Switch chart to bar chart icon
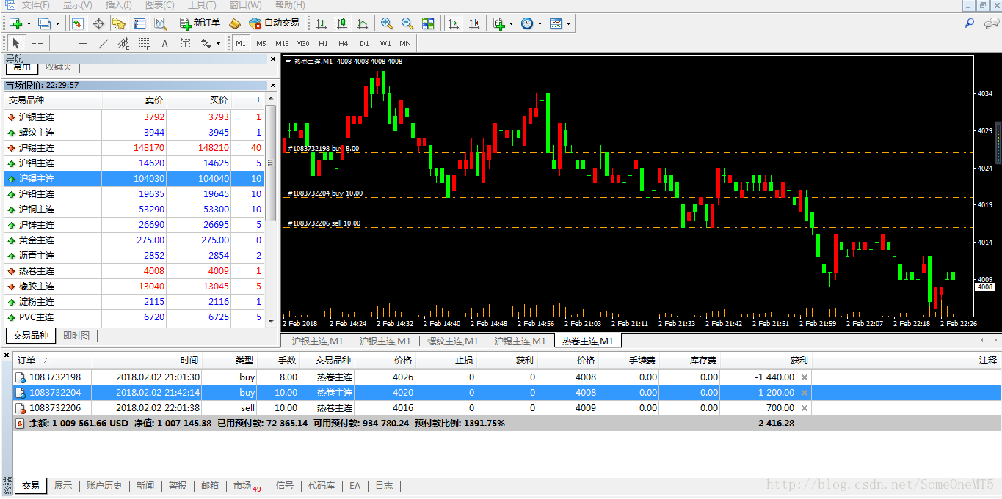1002x499 pixels. coord(322,23)
